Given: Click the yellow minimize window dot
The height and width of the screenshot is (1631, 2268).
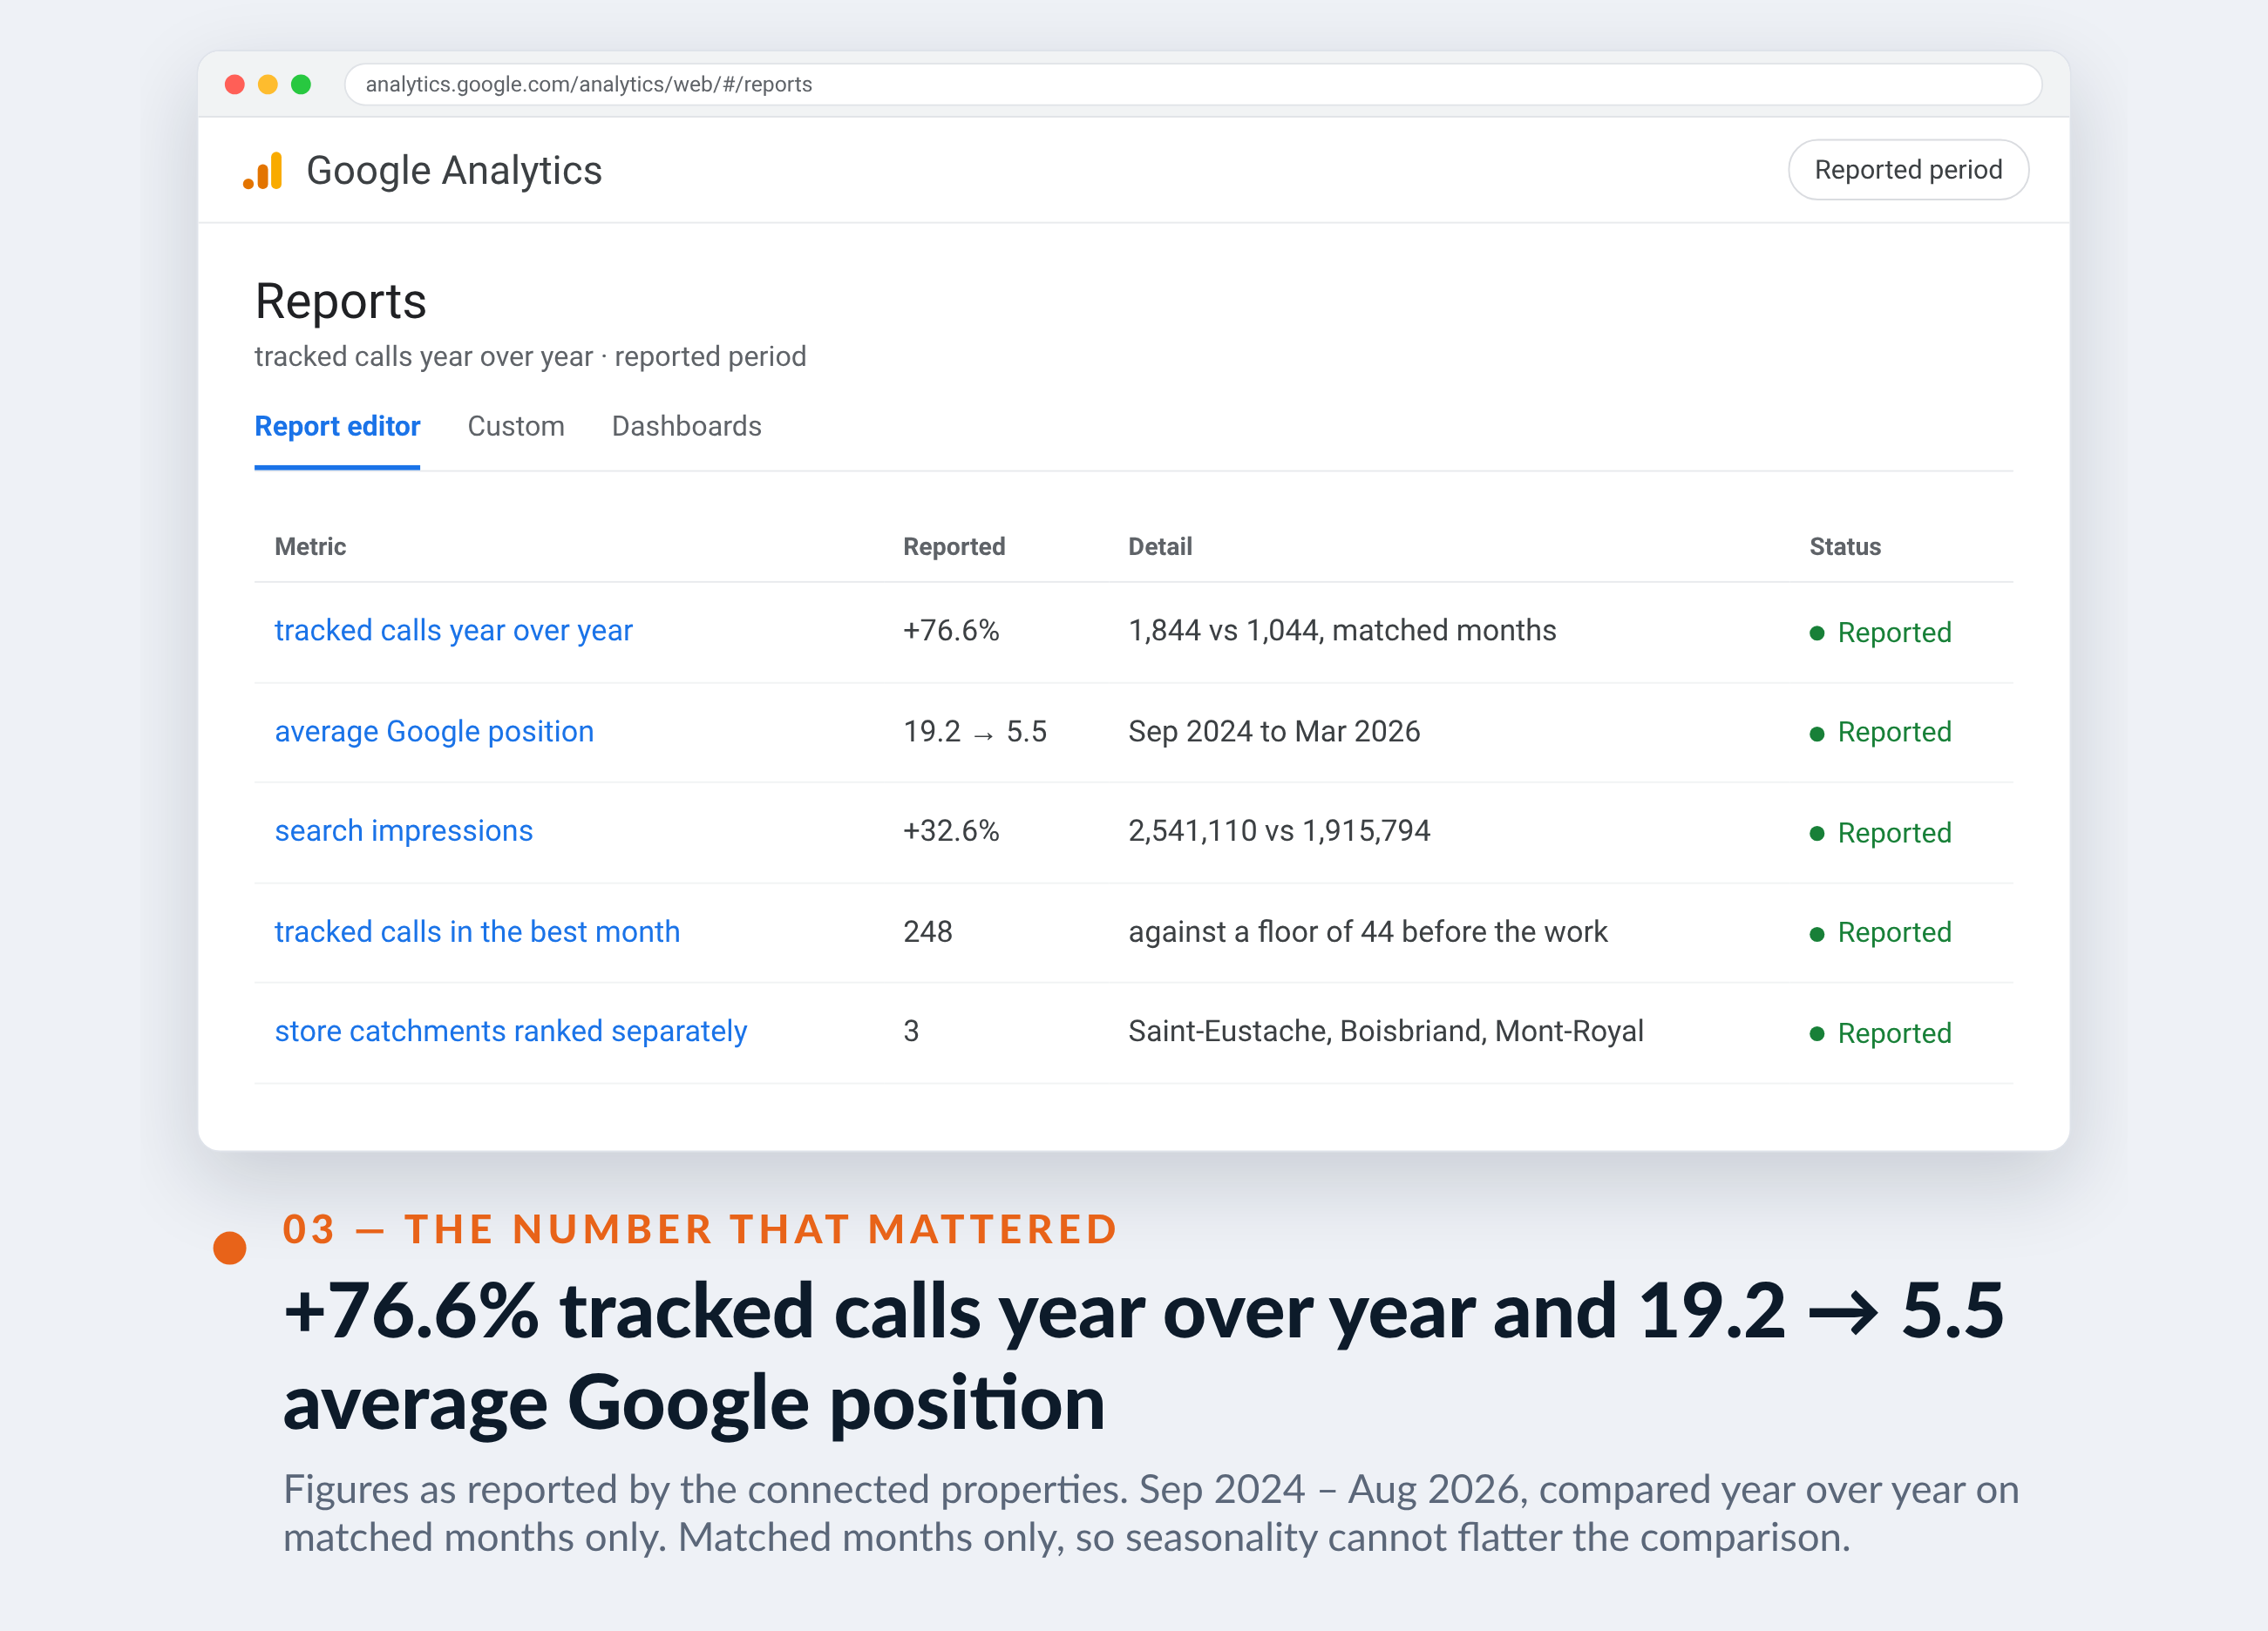Looking at the screenshot, I should [268, 85].
